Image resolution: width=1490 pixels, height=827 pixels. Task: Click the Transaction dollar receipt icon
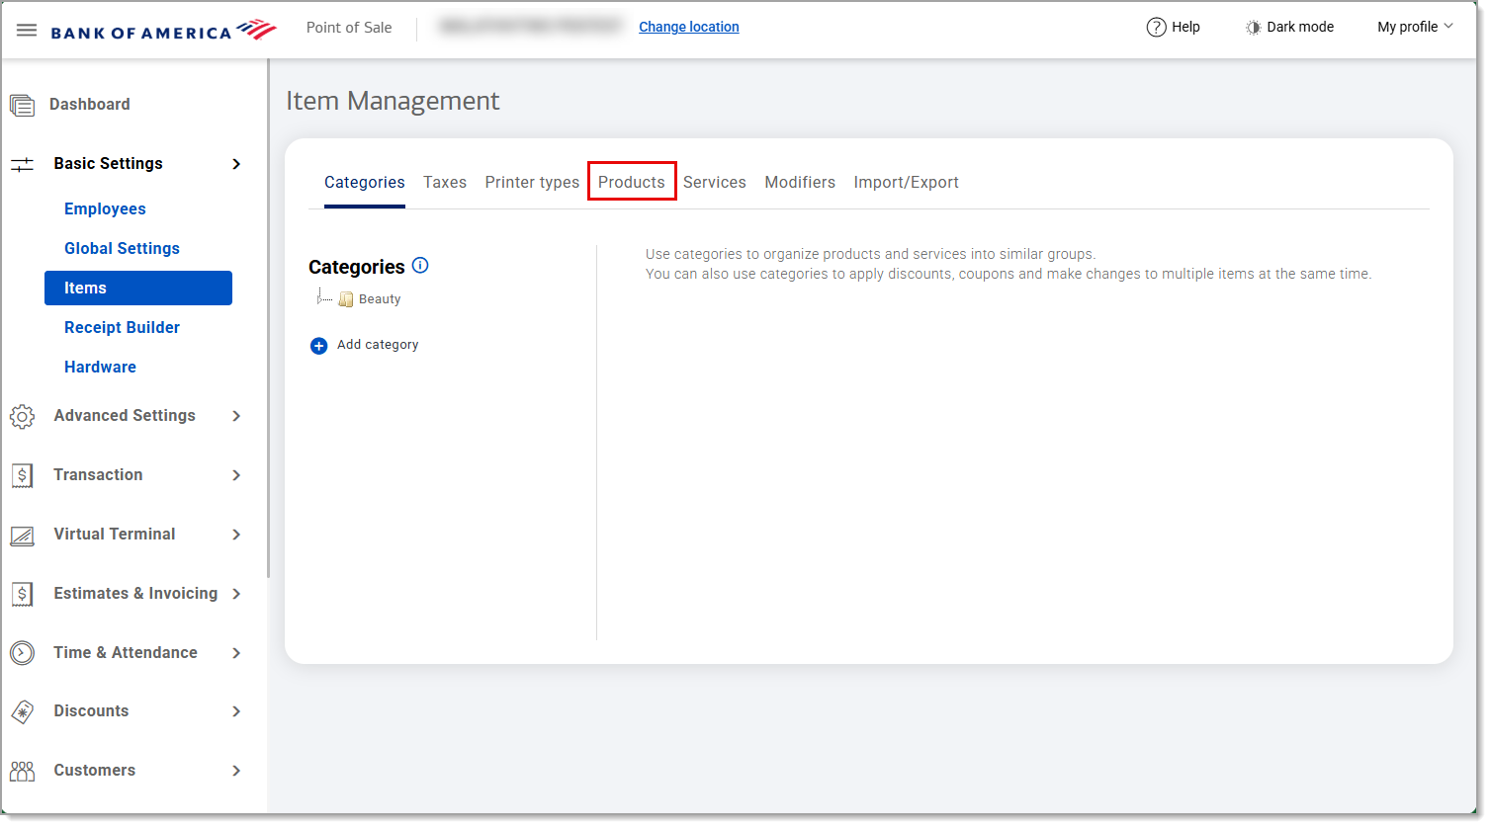(x=22, y=475)
